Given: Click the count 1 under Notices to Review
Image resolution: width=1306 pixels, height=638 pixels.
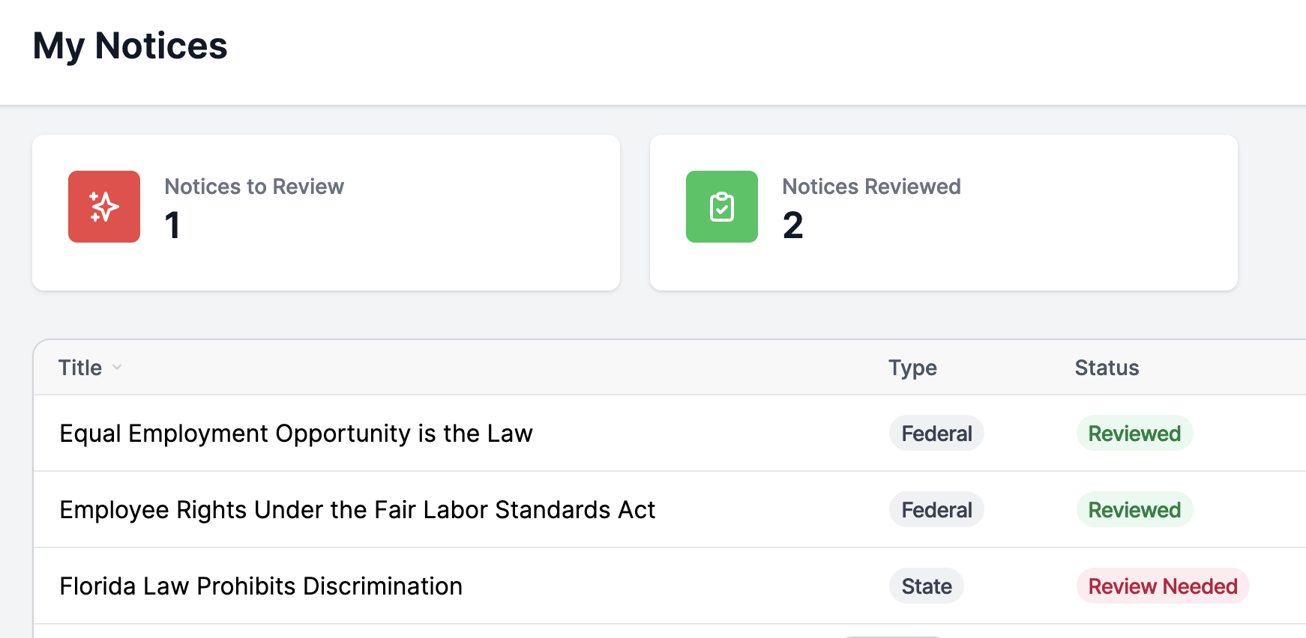Looking at the screenshot, I should pyautogui.click(x=172, y=225).
